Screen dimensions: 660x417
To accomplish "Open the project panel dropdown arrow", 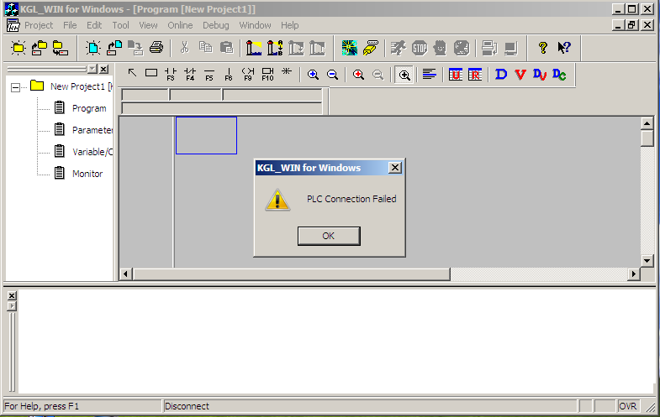I will click(92, 69).
